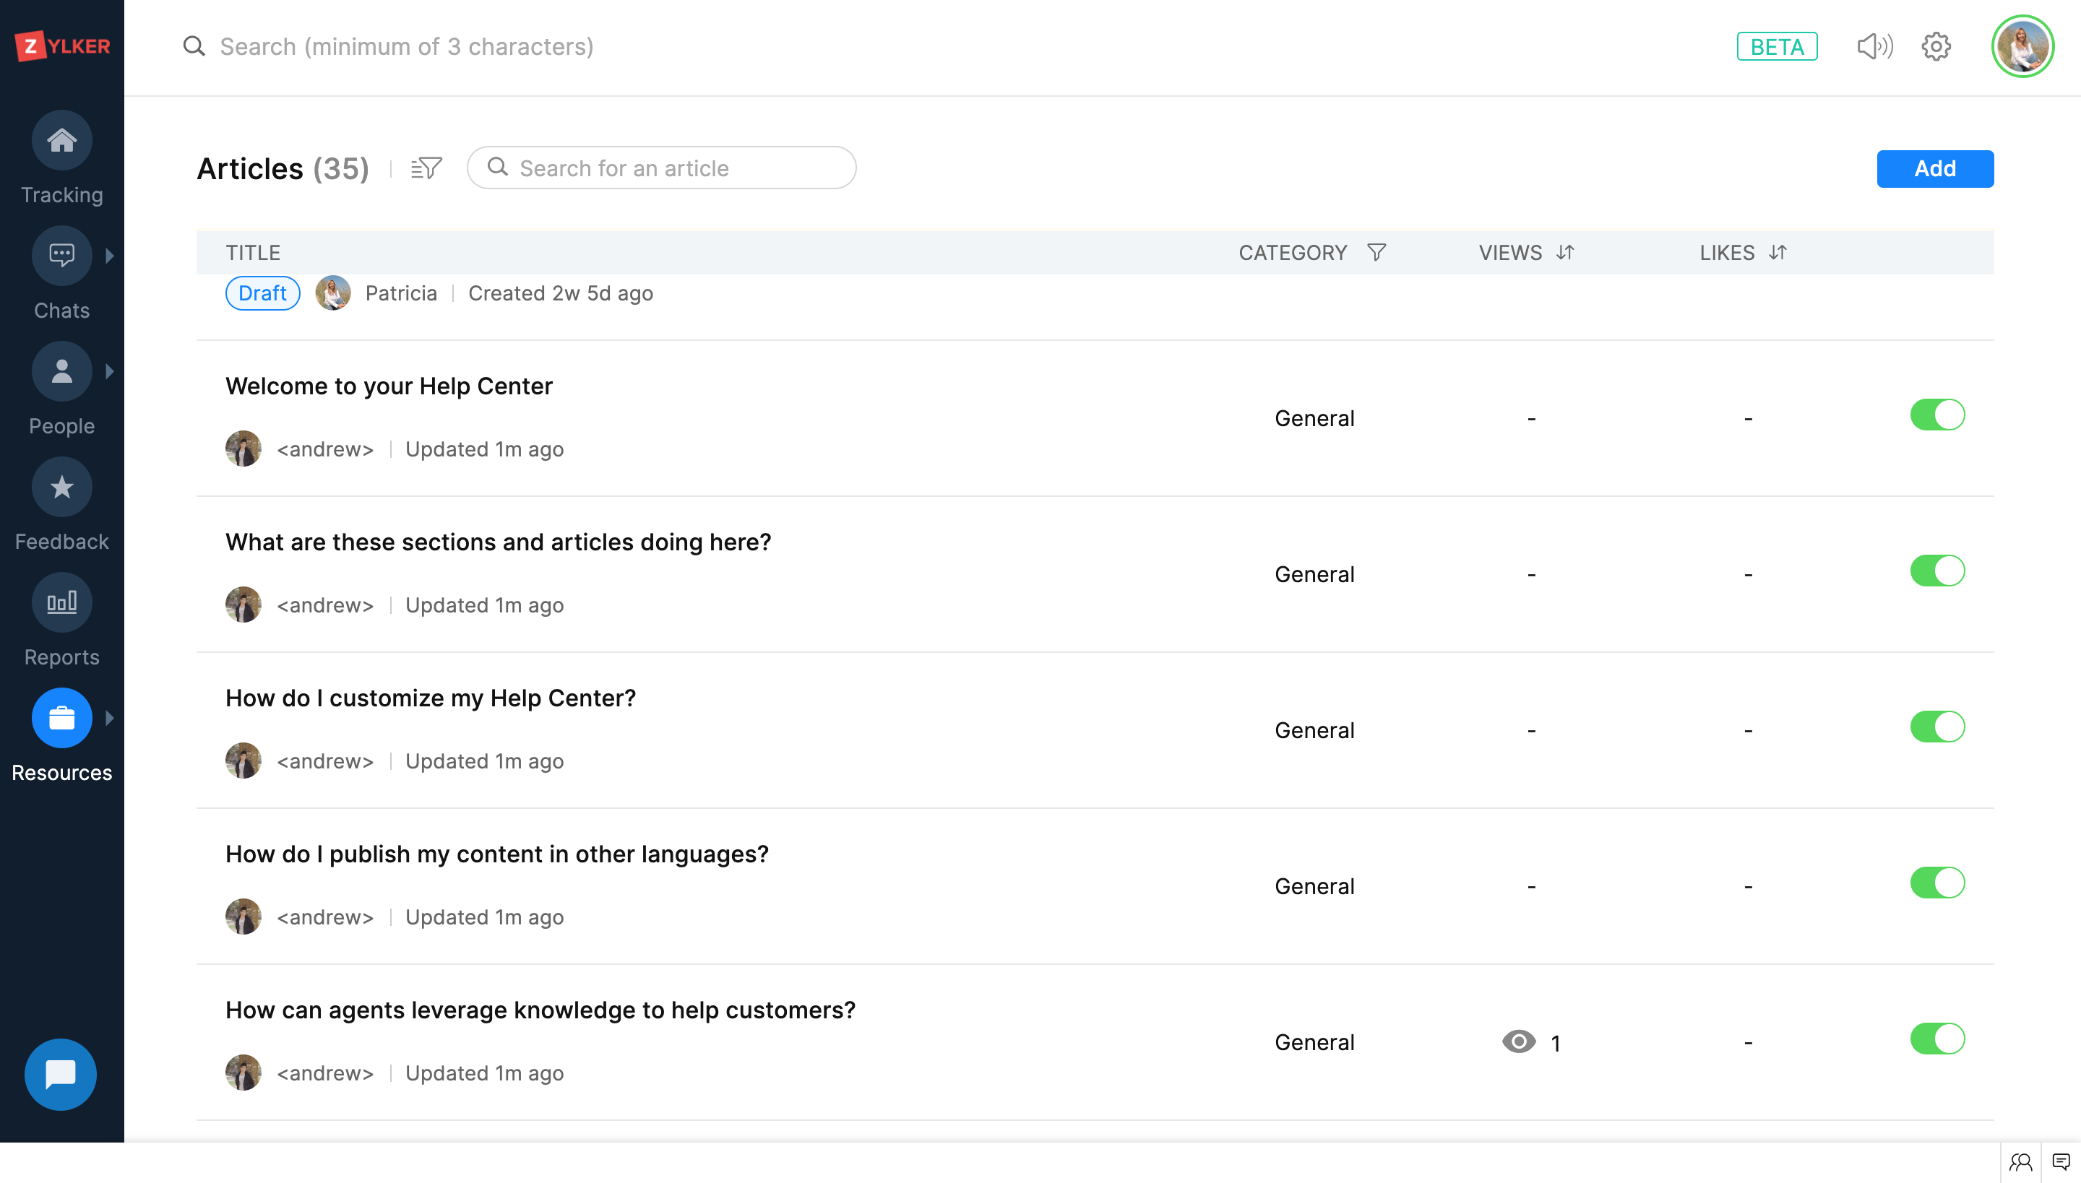Open the Reports chart icon
2081x1183 pixels.
62,603
